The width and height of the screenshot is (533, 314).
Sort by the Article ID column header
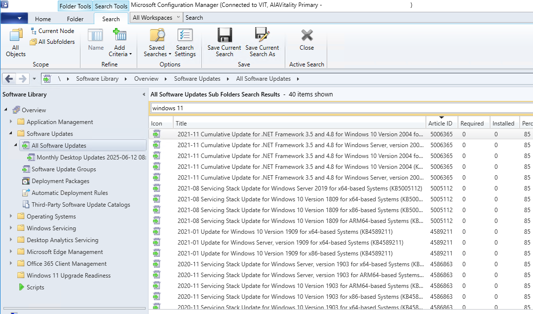coord(442,124)
